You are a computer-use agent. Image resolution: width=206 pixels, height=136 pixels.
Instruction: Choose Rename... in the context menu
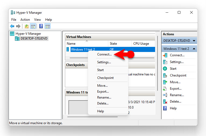[104, 97]
